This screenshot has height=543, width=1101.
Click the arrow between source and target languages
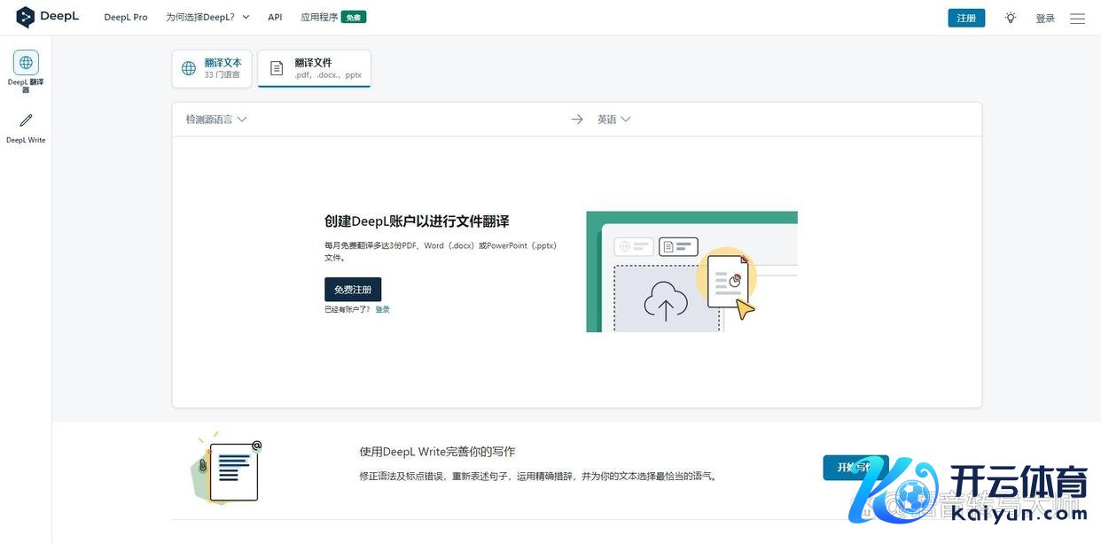(x=577, y=120)
